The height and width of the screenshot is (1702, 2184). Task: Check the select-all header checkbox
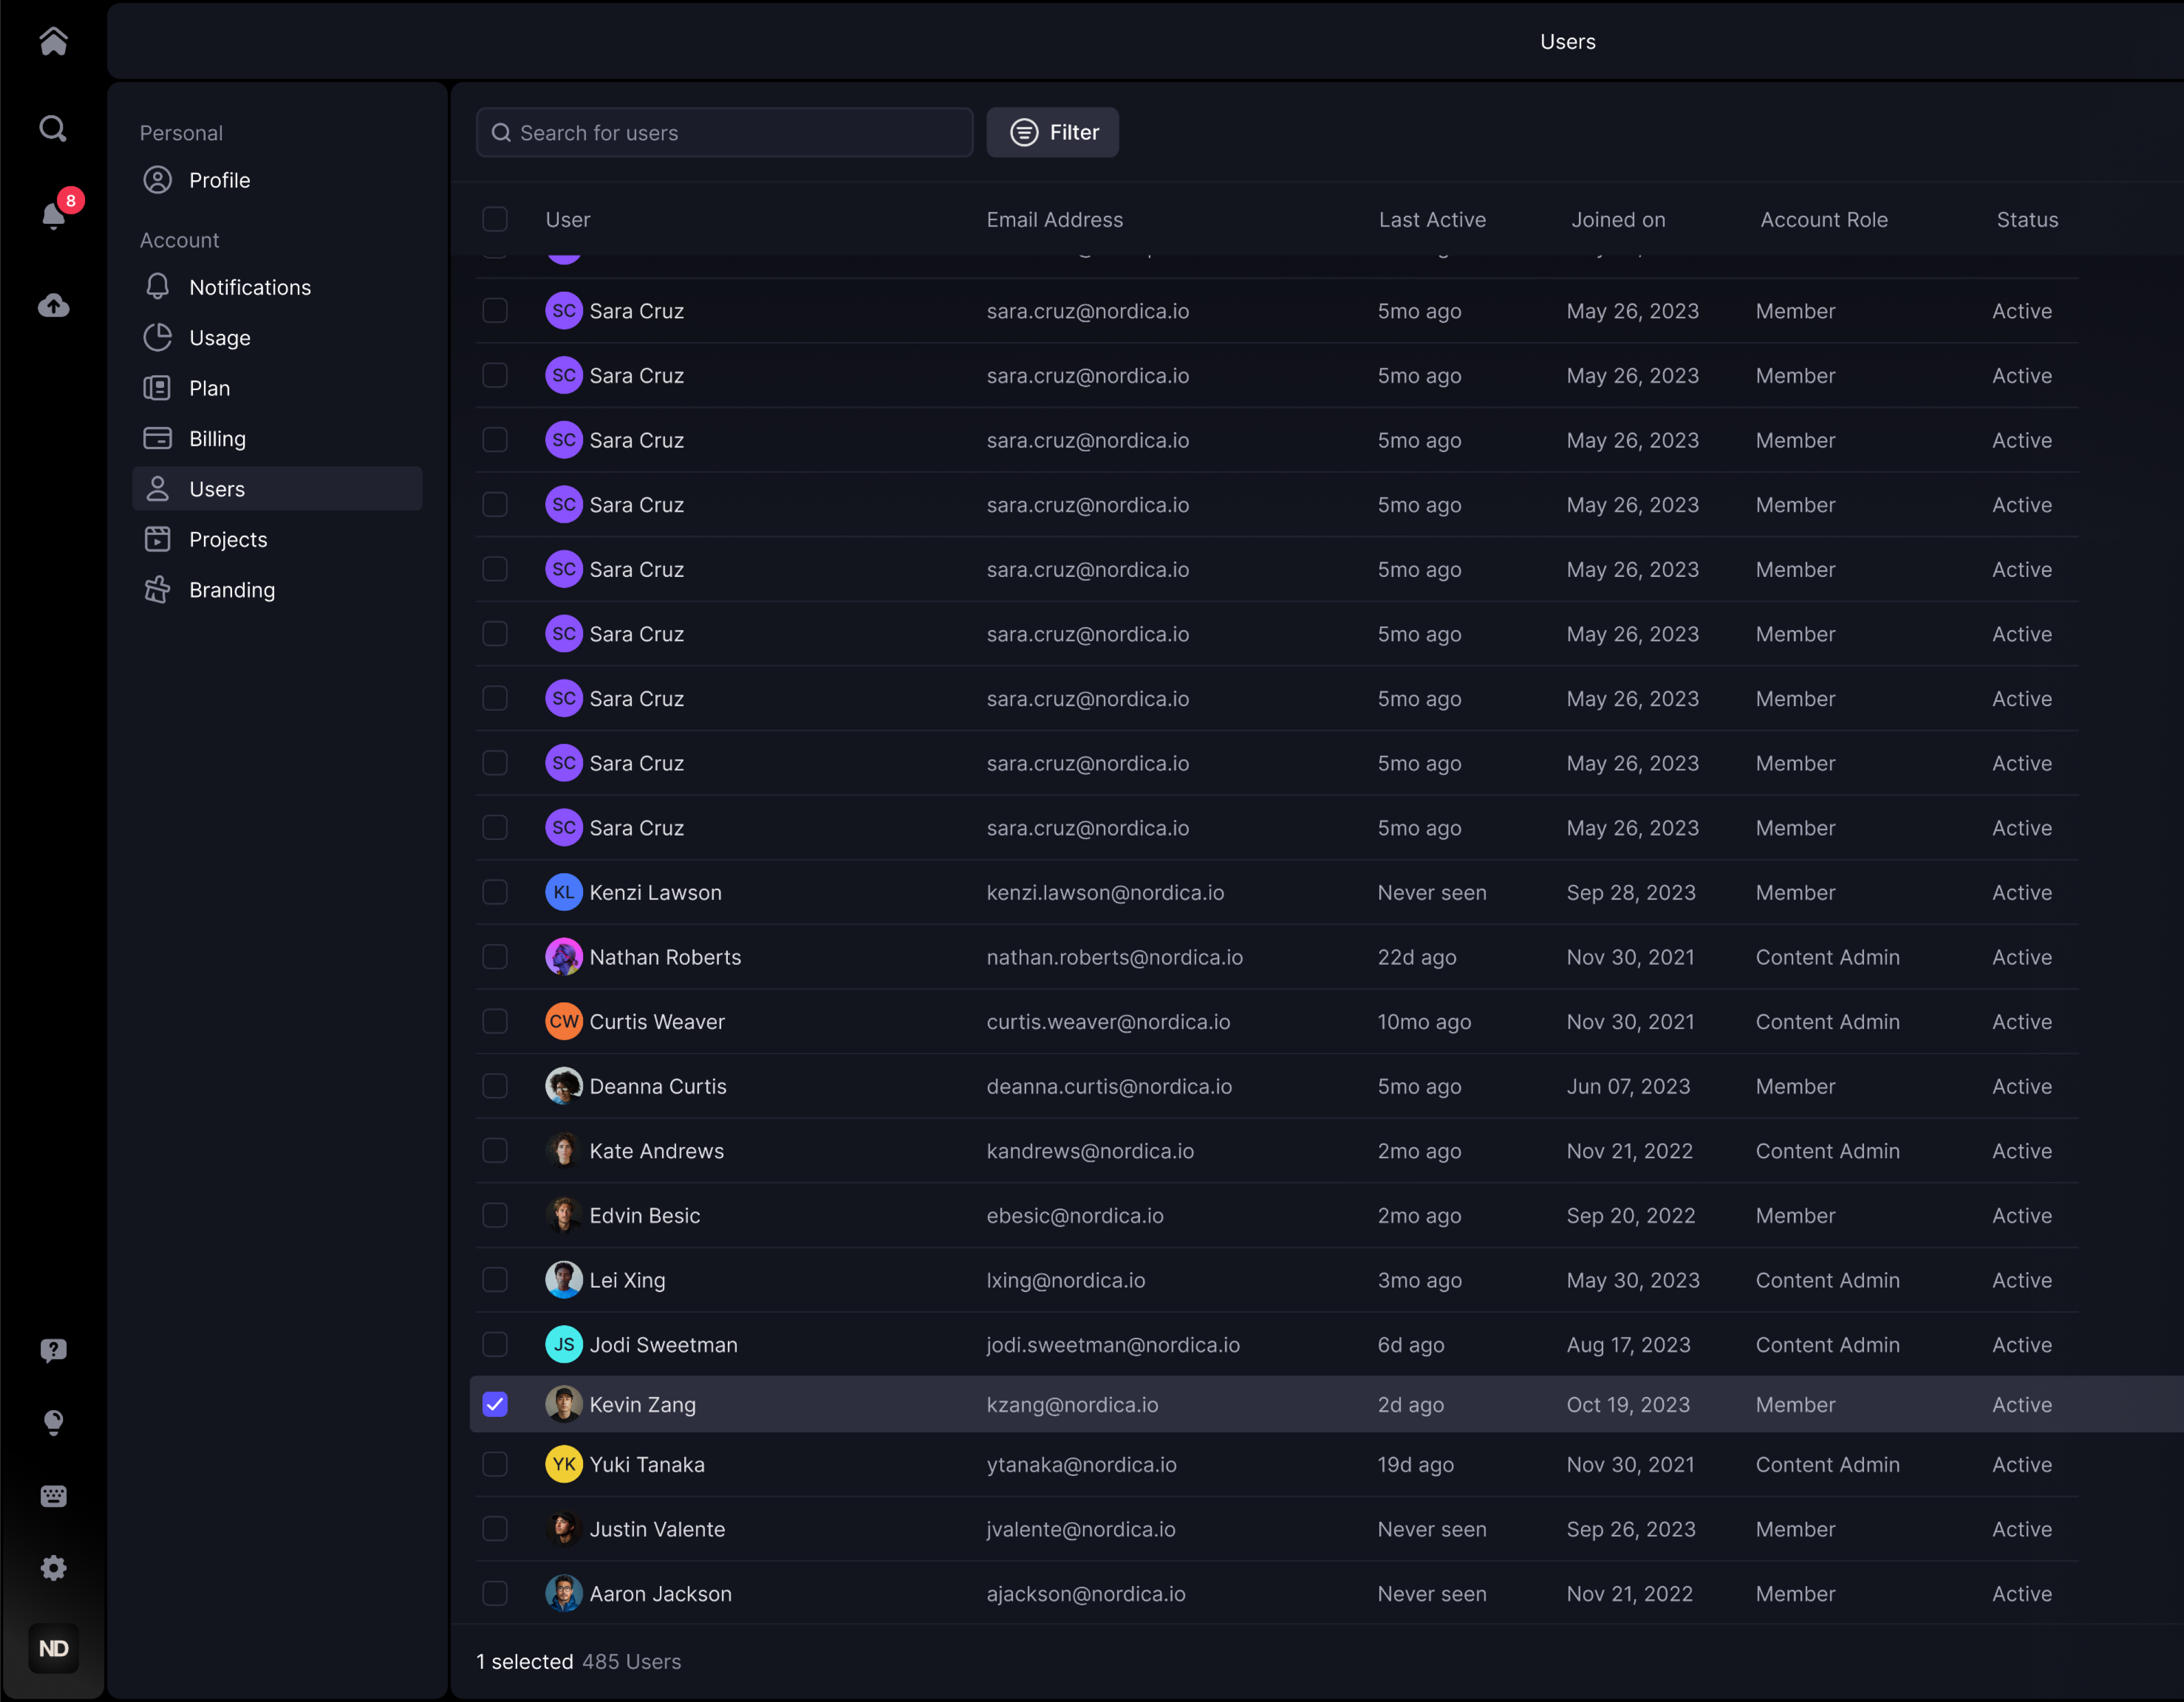tap(495, 219)
